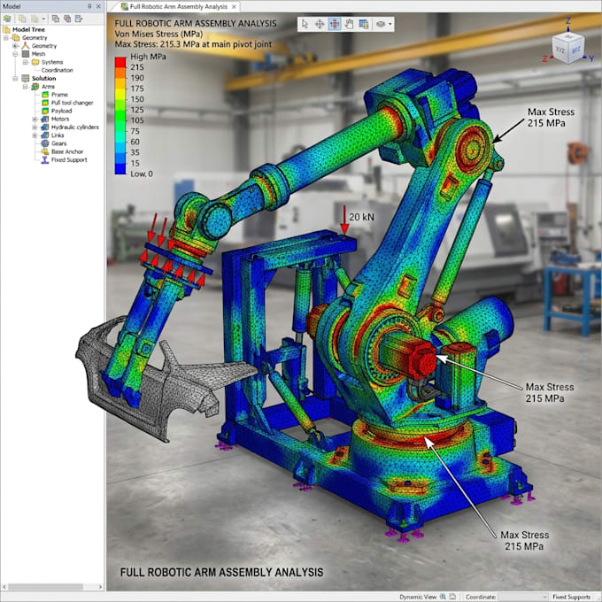Click the '20 kN' load label
This screenshot has width=602, height=602.
[361, 217]
